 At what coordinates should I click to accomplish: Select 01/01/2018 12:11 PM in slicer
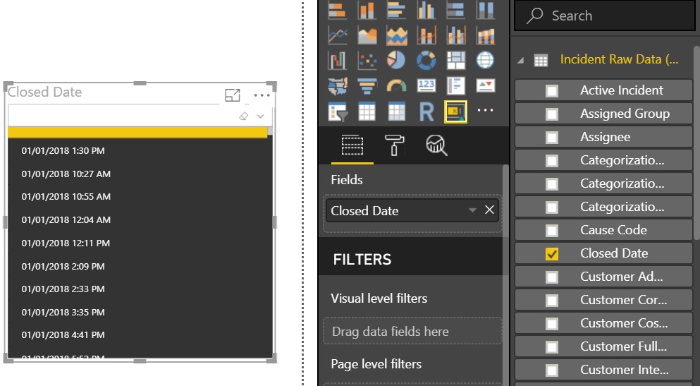[x=66, y=243]
